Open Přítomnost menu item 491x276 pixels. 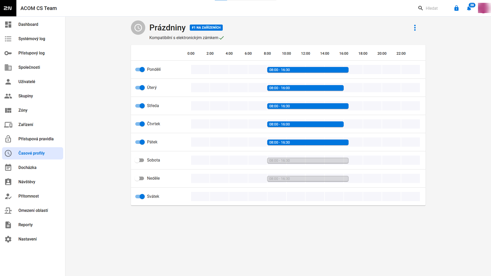point(32,196)
